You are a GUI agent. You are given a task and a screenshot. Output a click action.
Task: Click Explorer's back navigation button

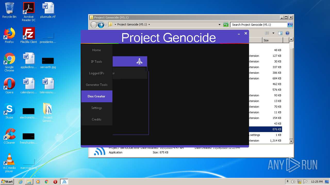pos(94,25)
